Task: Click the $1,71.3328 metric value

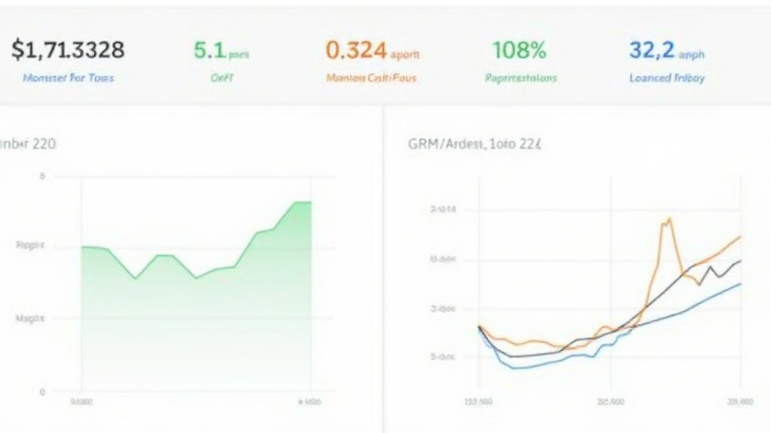Action: pyautogui.click(x=68, y=50)
